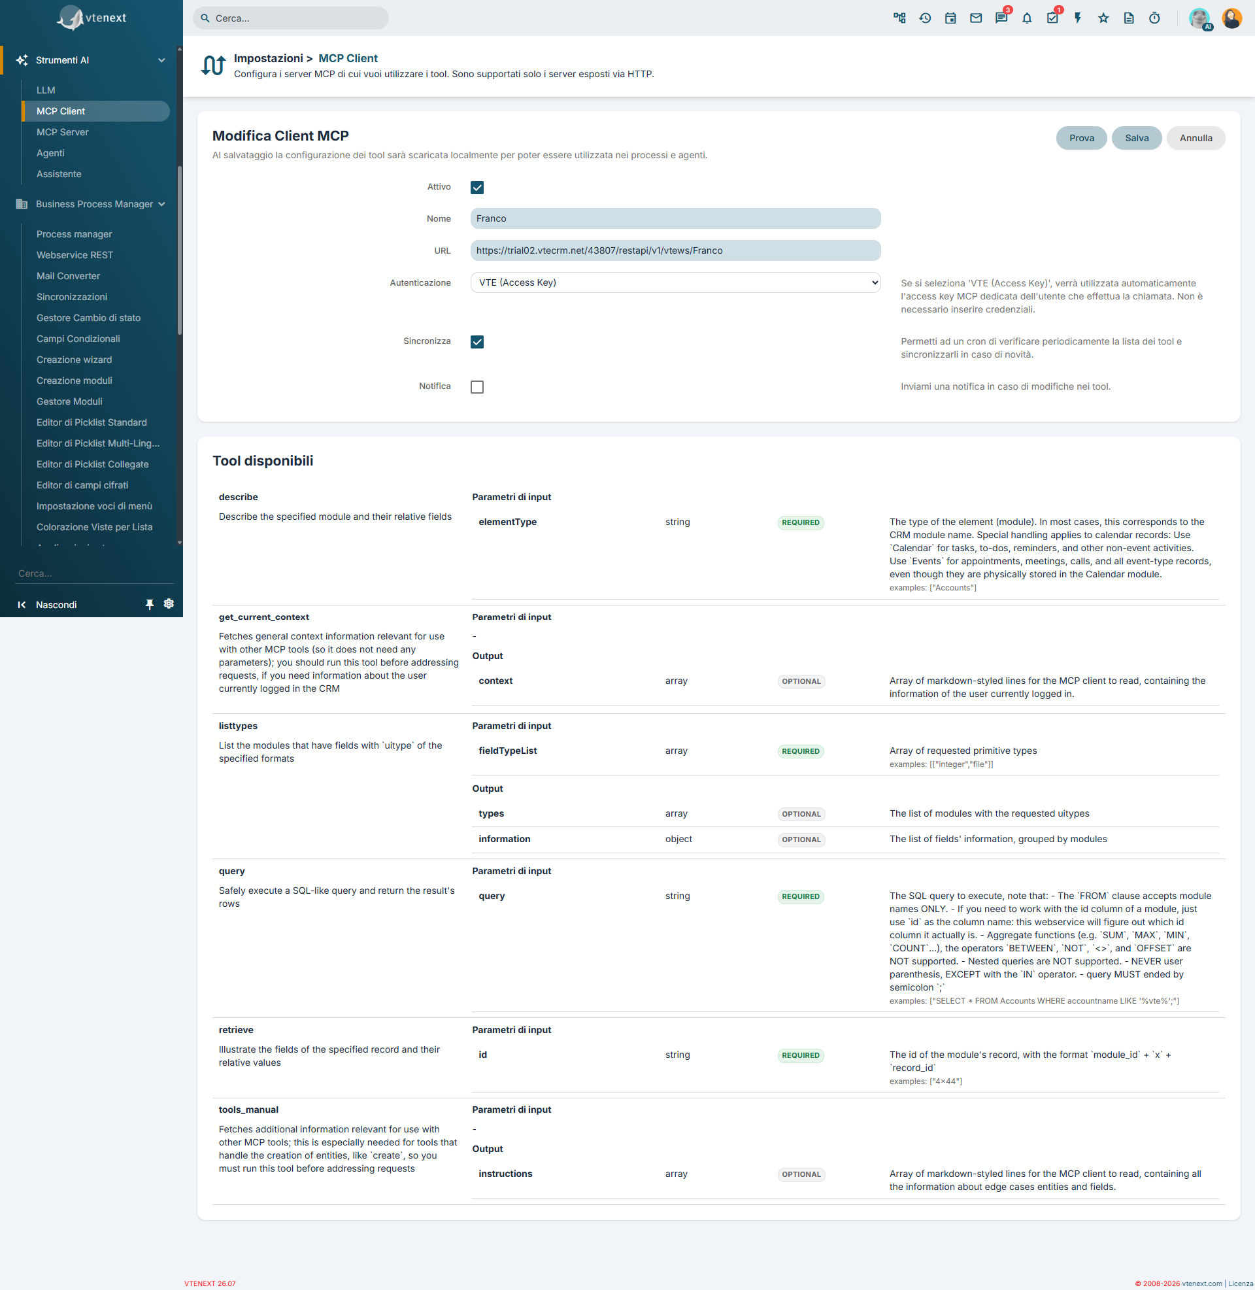Open the favorites star icon
This screenshot has height=1290, width=1255.
[1103, 18]
